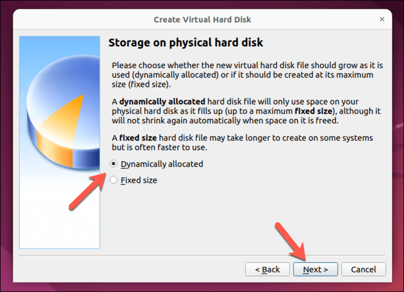Go back with the Back button
Screen dimensions: 404x292
click(x=267, y=270)
